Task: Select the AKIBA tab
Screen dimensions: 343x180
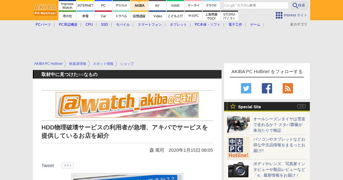Action: [x=139, y=5]
